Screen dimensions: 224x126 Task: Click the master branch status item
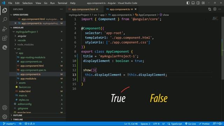[9, 124]
